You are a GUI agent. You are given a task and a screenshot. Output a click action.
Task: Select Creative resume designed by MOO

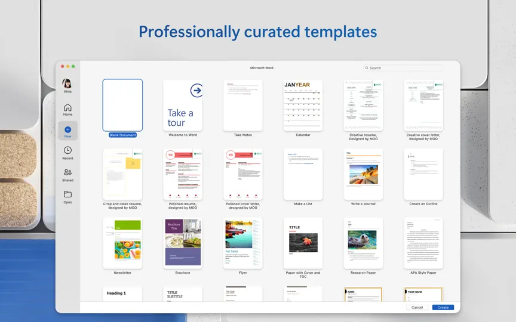[x=363, y=105]
